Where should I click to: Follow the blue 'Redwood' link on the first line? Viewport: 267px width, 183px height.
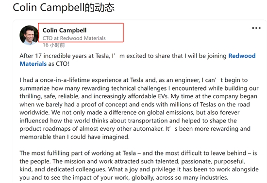[x=242, y=56]
